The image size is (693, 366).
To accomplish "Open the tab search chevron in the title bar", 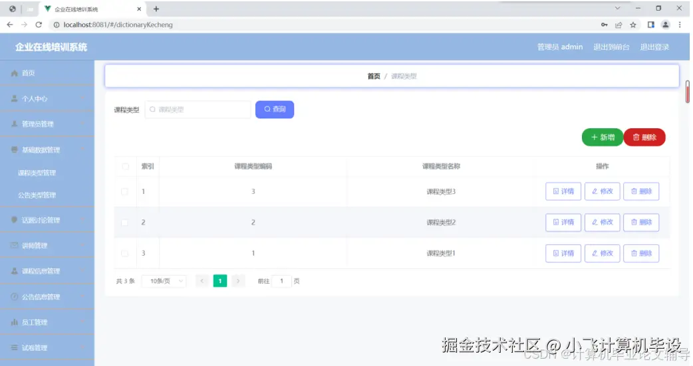I will 617,9.
